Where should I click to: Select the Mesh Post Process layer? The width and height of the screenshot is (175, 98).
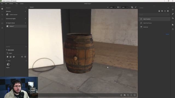pos(154,23)
